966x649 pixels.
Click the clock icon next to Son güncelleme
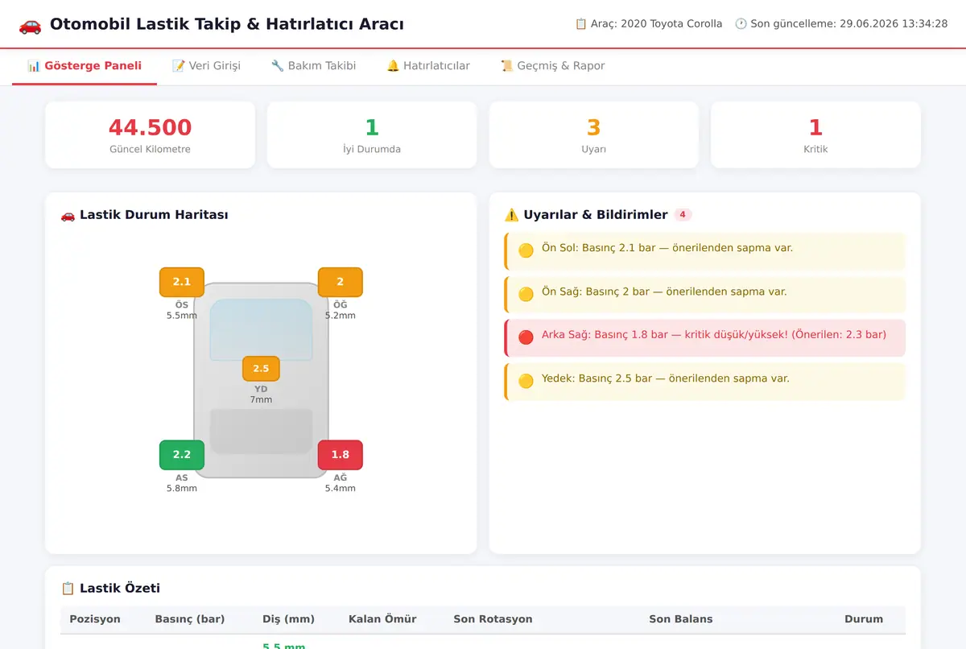coord(741,24)
